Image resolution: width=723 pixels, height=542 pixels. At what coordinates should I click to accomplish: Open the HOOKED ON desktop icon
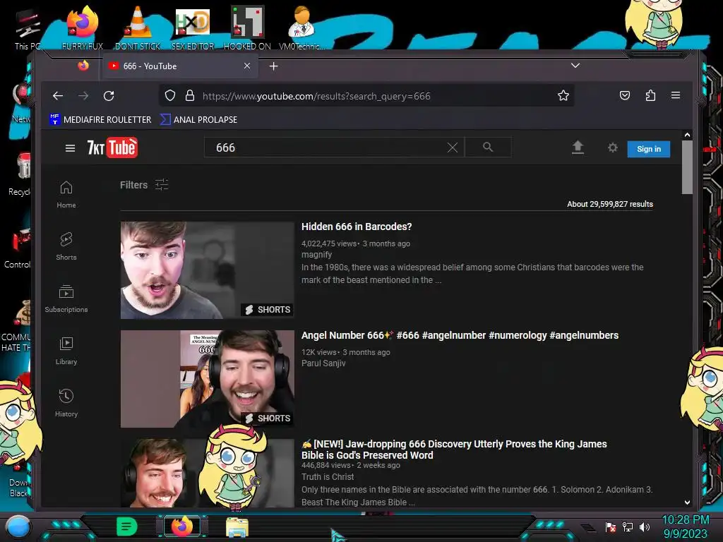tap(247, 28)
